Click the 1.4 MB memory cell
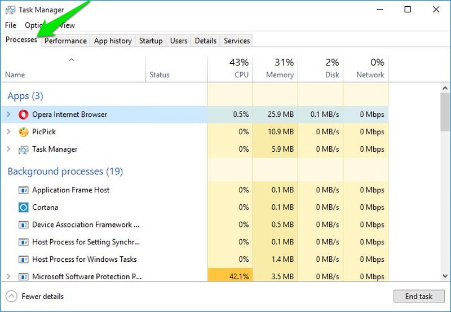This screenshot has height=312, width=451. pyautogui.click(x=276, y=260)
